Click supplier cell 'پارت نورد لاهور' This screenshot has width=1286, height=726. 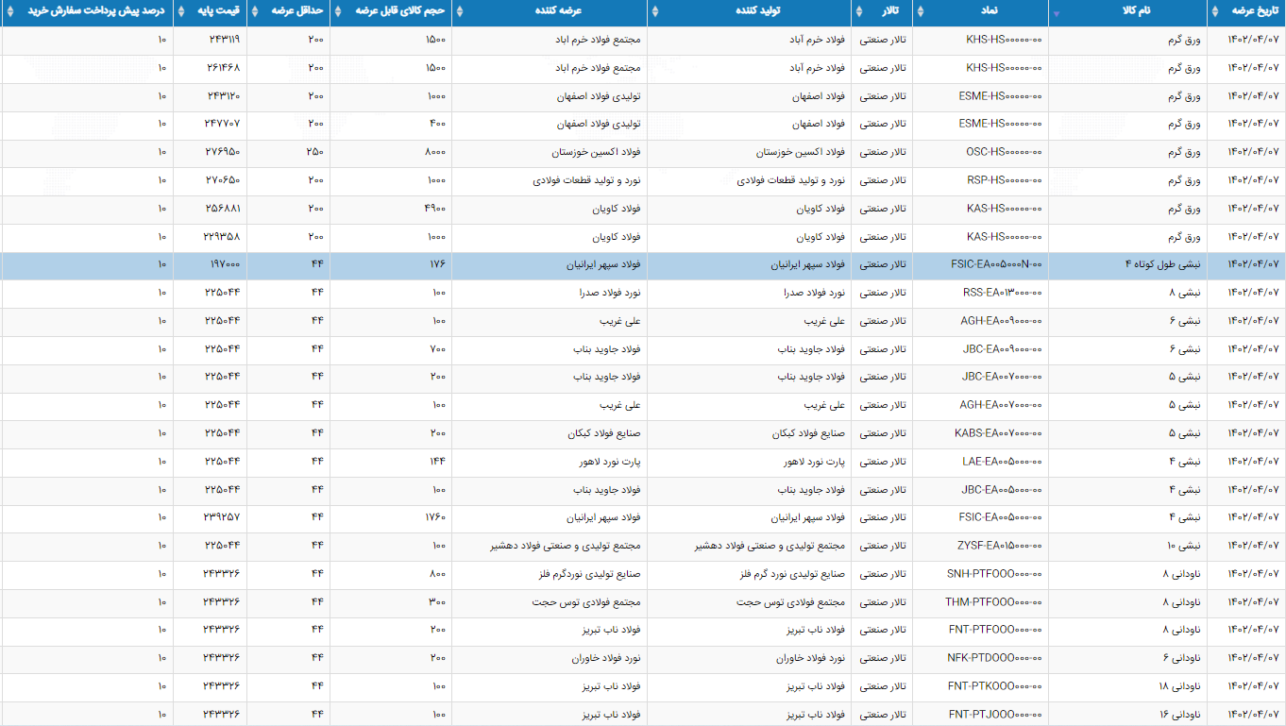[610, 462]
